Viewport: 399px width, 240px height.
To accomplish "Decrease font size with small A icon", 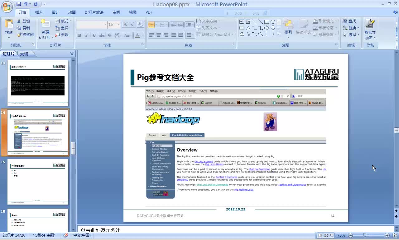I will 132,25.
